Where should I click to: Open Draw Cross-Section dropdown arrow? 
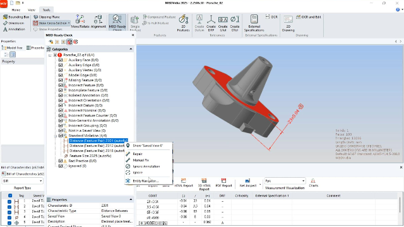pos(69,23)
